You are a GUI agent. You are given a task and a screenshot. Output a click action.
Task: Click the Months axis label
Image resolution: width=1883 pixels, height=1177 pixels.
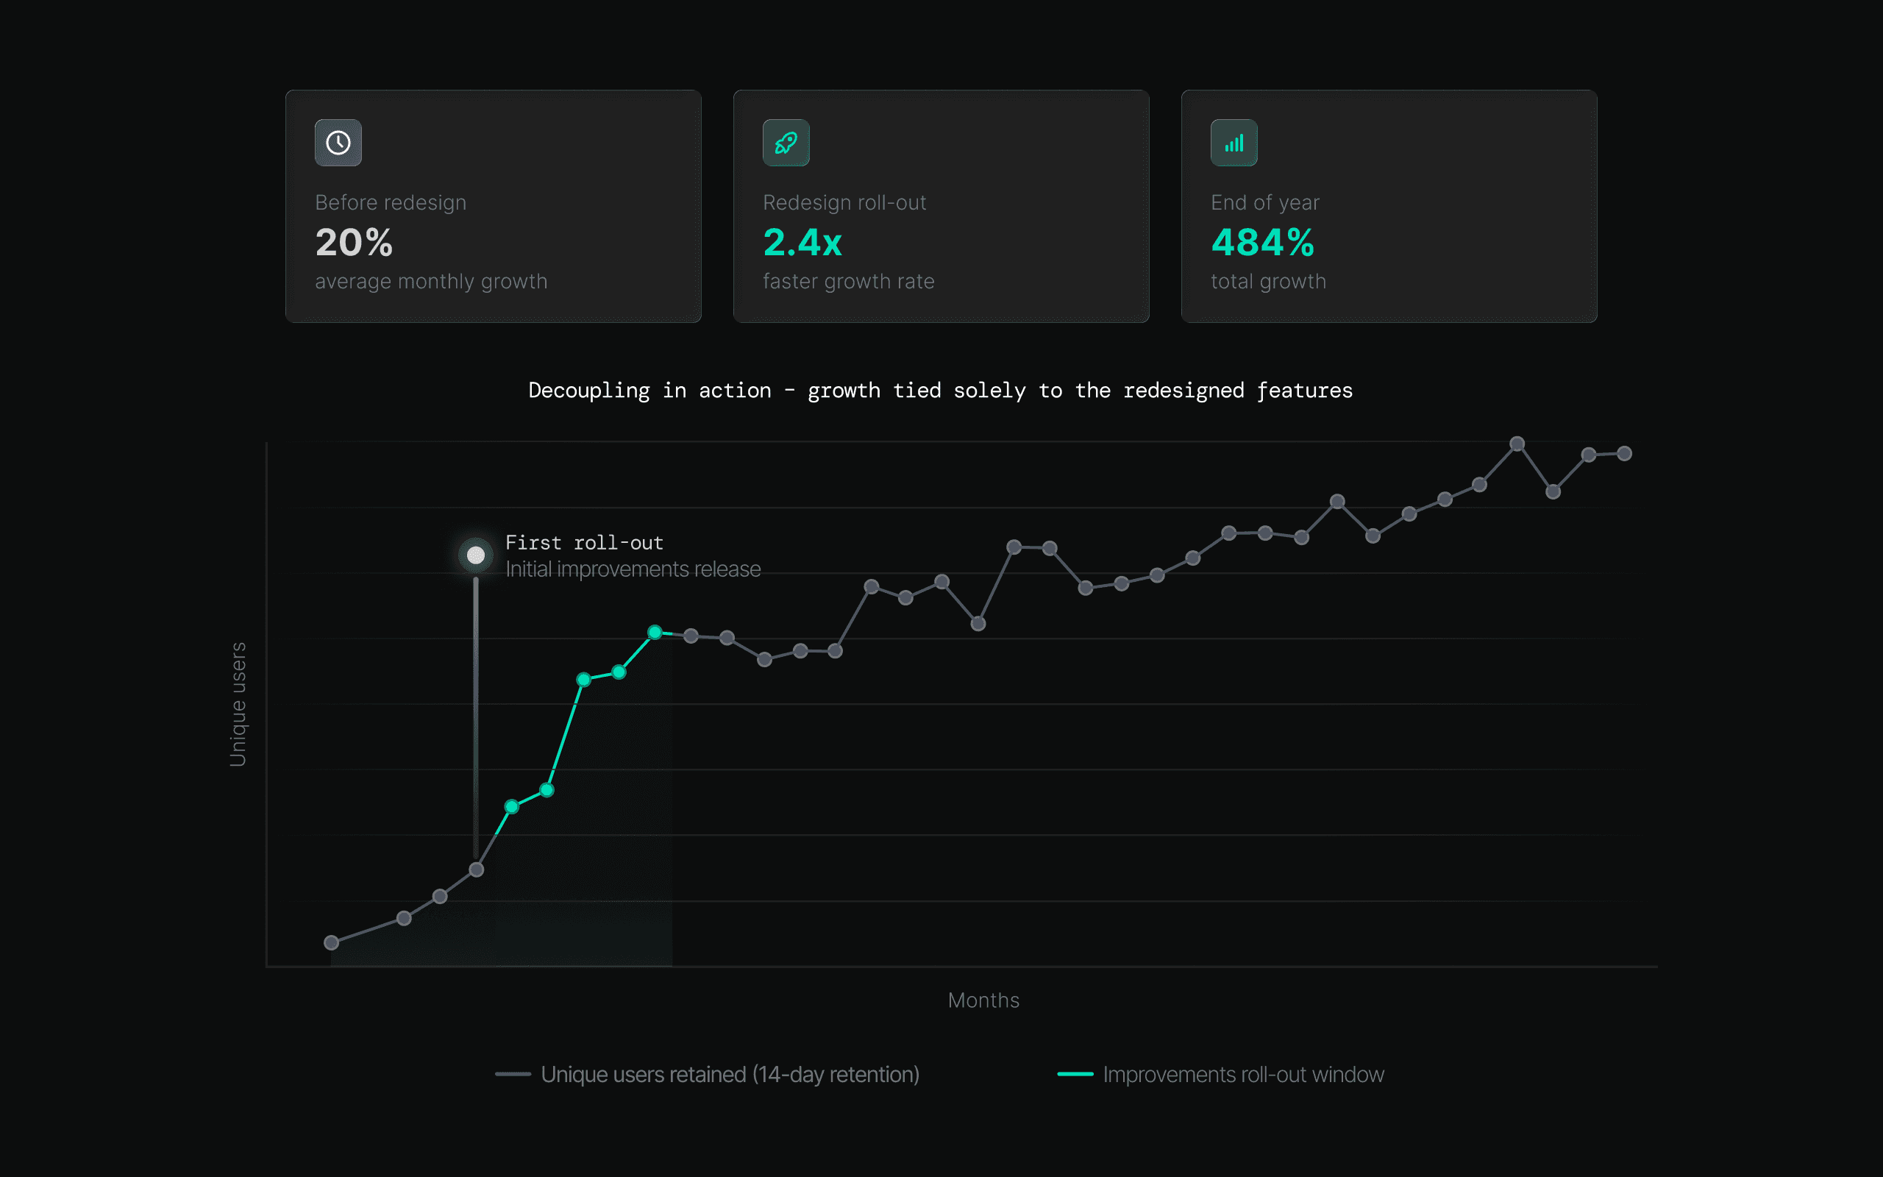(983, 1000)
